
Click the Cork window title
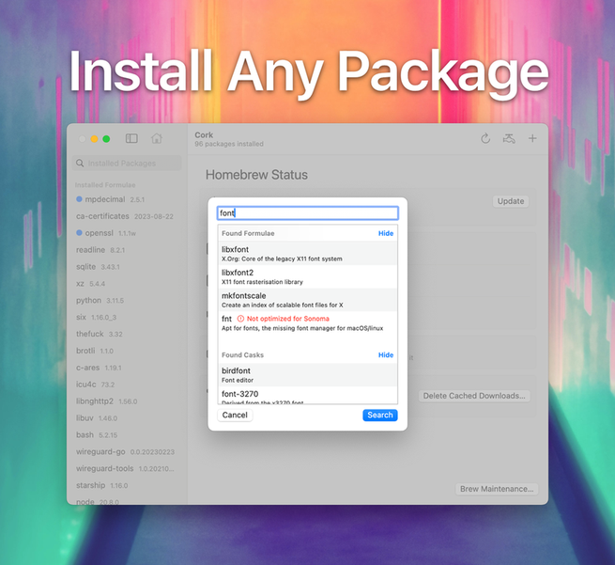(x=204, y=134)
